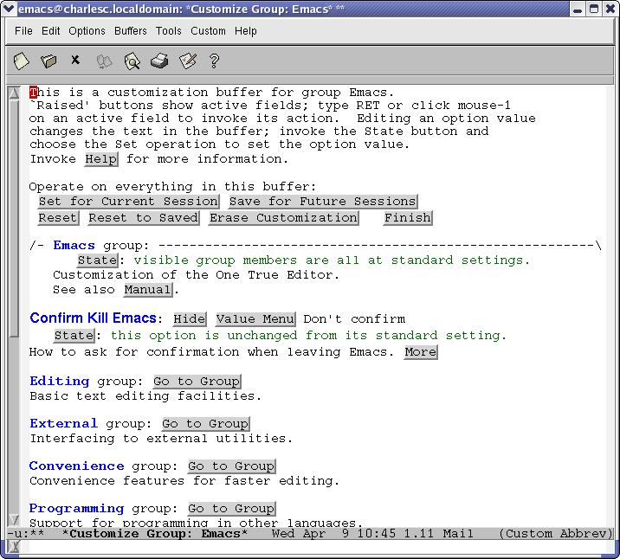Open the Custom menu
Viewport: 620px width, 559px height.
(208, 31)
